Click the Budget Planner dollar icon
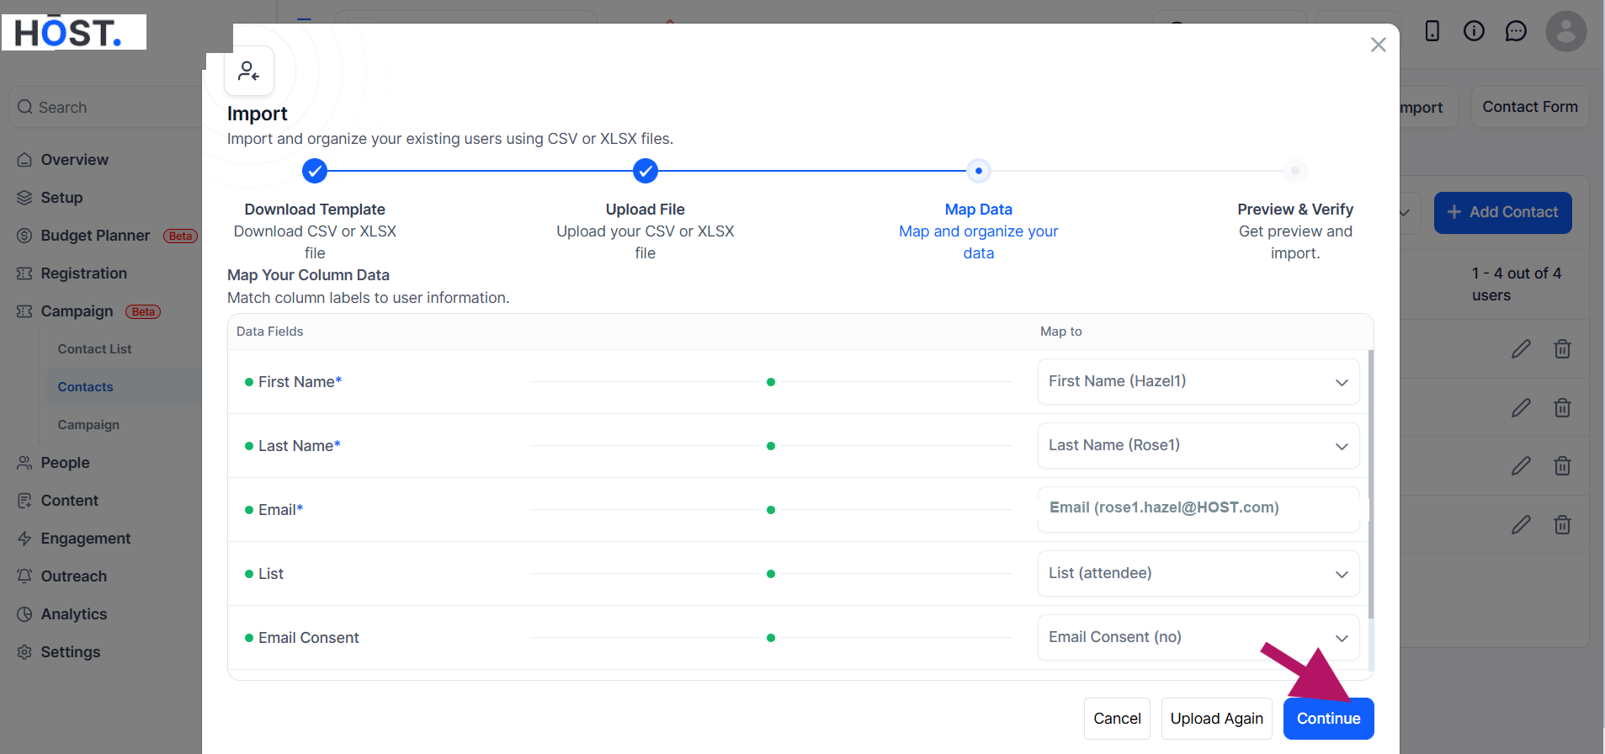 click(x=24, y=236)
